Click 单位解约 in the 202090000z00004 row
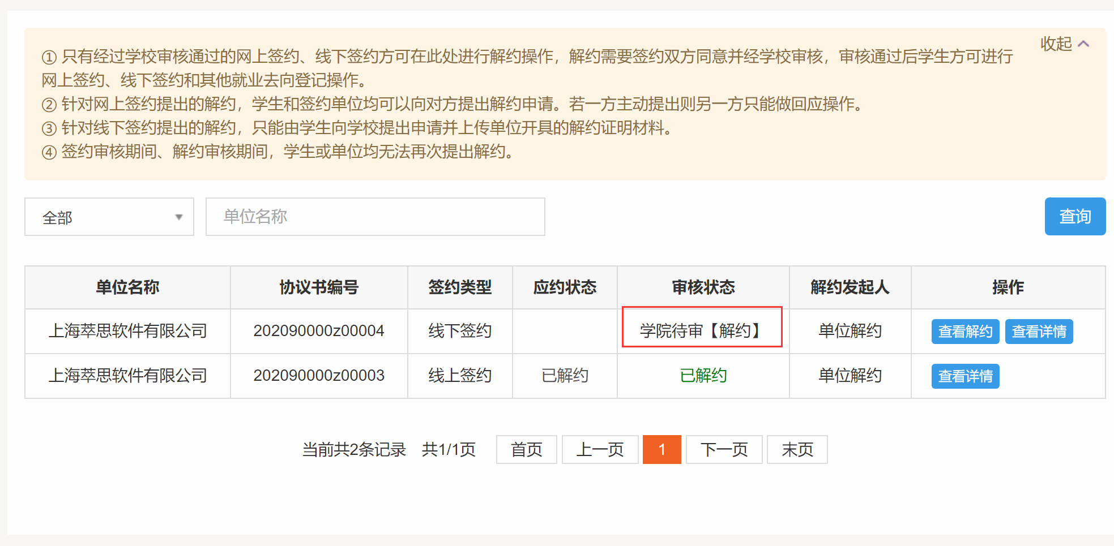The width and height of the screenshot is (1114, 546). pos(850,331)
